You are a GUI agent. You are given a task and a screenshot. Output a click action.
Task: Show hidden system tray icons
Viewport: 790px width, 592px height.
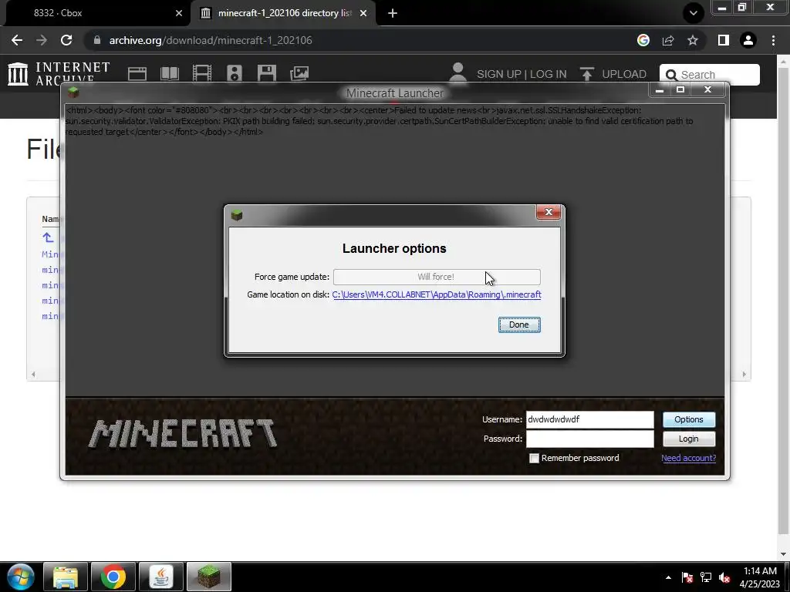[668, 577]
